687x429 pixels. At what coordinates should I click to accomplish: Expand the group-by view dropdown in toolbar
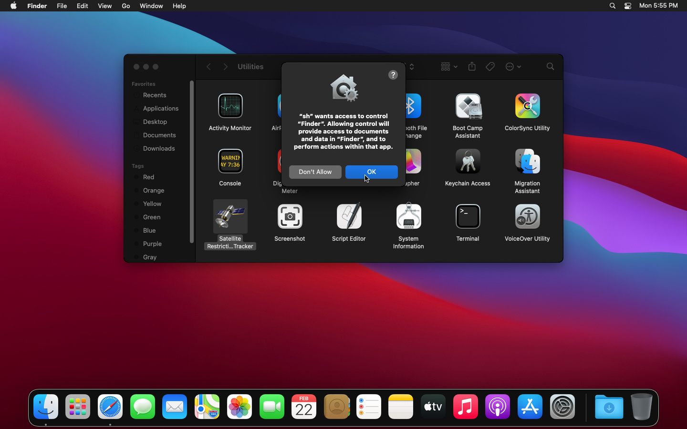tap(449, 67)
